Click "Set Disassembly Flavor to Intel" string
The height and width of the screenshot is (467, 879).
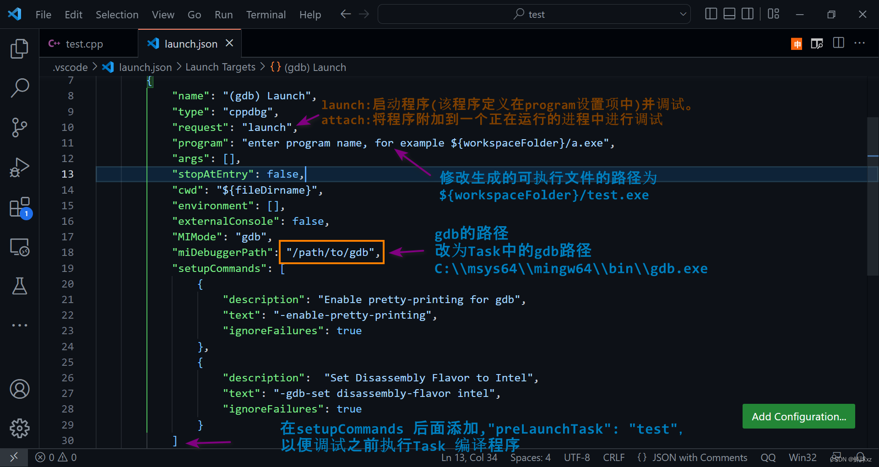[x=429, y=378]
